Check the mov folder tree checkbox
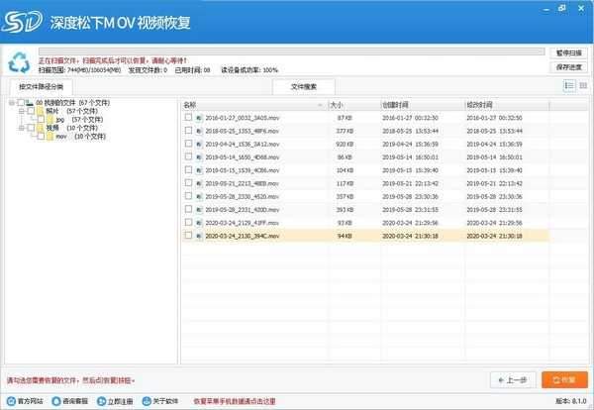 tap(41, 136)
